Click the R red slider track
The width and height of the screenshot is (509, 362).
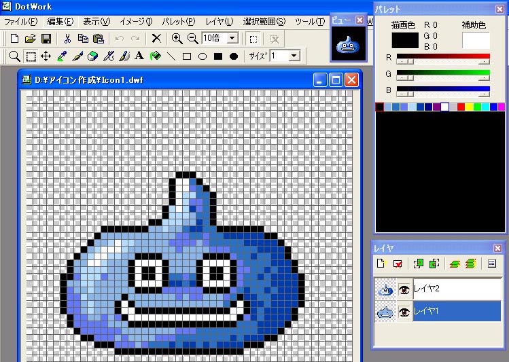(x=443, y=56)
